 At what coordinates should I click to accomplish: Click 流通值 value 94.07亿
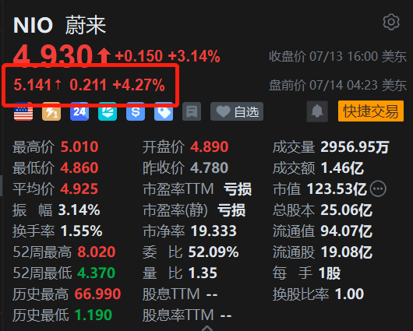coord(346,231)
